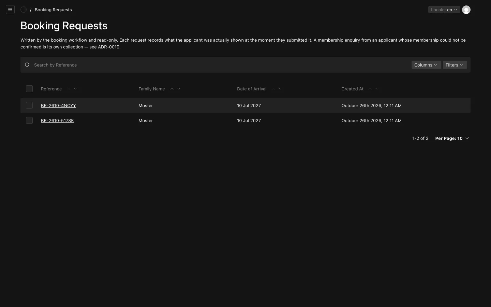Screen dimensions: 491x307
Task: Sort Created At descending
Action: click(x=377, y=89)
